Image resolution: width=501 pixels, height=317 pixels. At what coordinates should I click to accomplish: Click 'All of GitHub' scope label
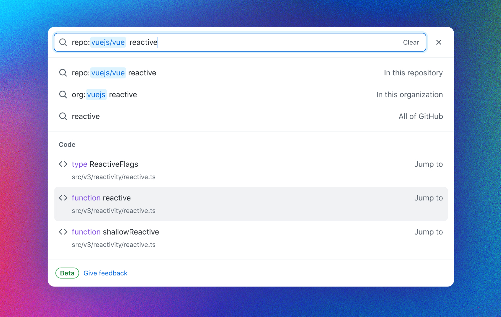click(421, 116)
